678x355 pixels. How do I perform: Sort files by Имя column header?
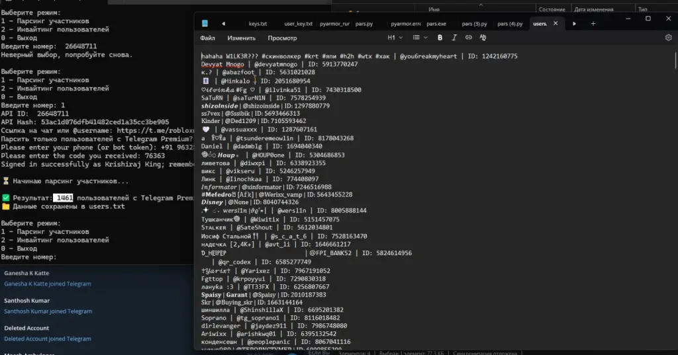click(434, 9)
